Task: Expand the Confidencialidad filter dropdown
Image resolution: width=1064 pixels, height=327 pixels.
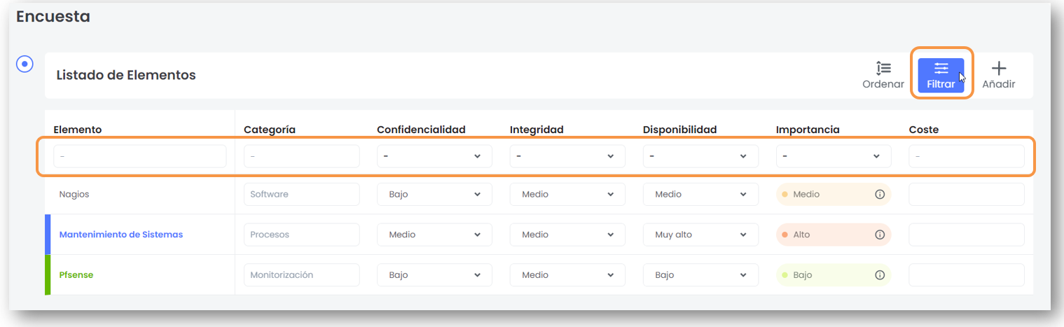Action: point(434,156)
